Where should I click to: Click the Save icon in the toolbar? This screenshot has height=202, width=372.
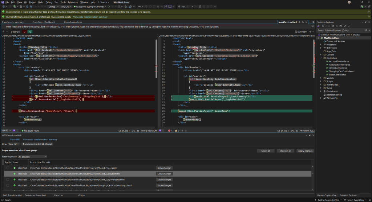tap(27, 7)
